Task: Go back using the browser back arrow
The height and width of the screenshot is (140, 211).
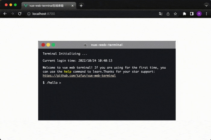Action: point(5,14)
